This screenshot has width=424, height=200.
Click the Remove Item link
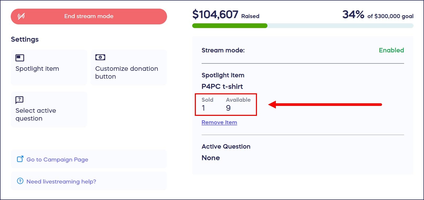[x=219, y=122]
